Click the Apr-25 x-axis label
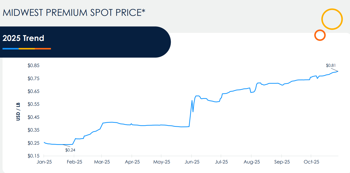350x173 pixels. click(132, 162)
